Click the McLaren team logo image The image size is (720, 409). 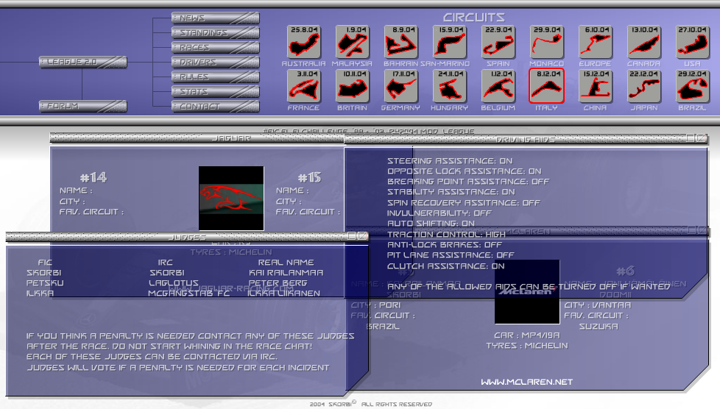click(527, 292)
